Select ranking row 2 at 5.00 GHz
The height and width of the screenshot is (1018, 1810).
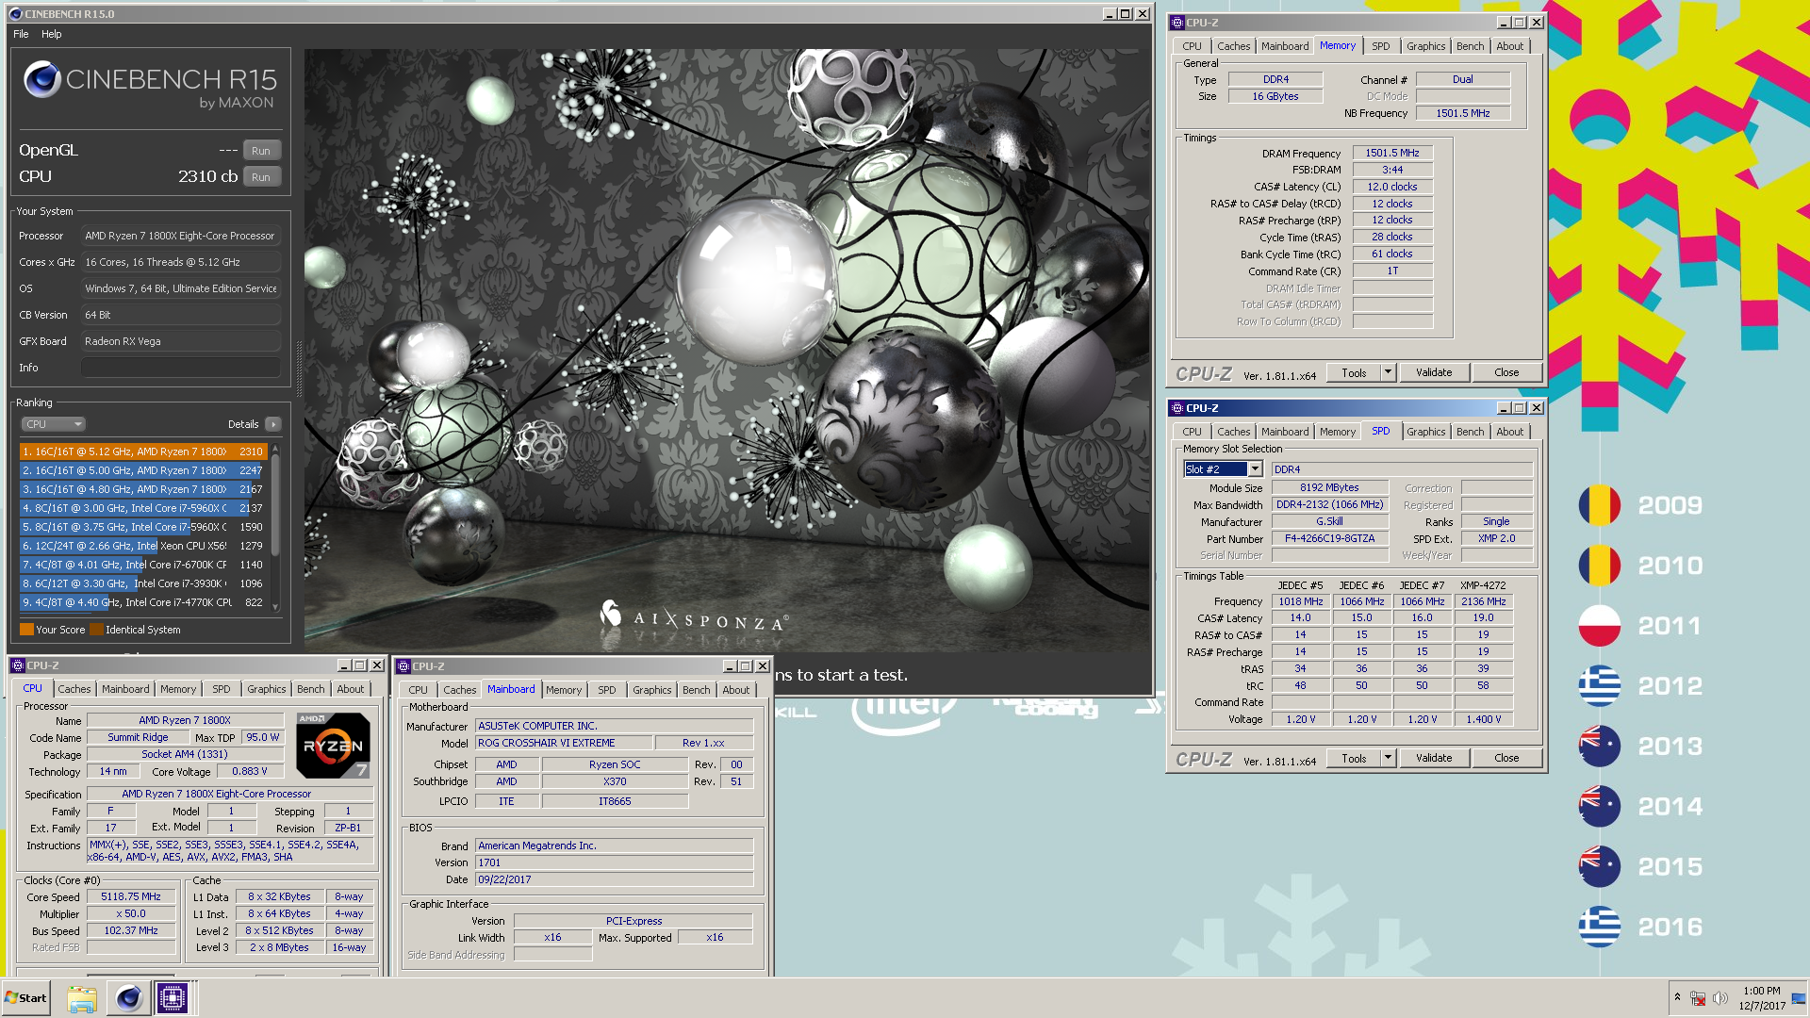point(143,471)
